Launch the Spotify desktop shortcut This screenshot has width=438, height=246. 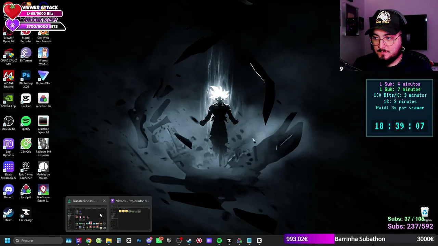coord(26,123)
